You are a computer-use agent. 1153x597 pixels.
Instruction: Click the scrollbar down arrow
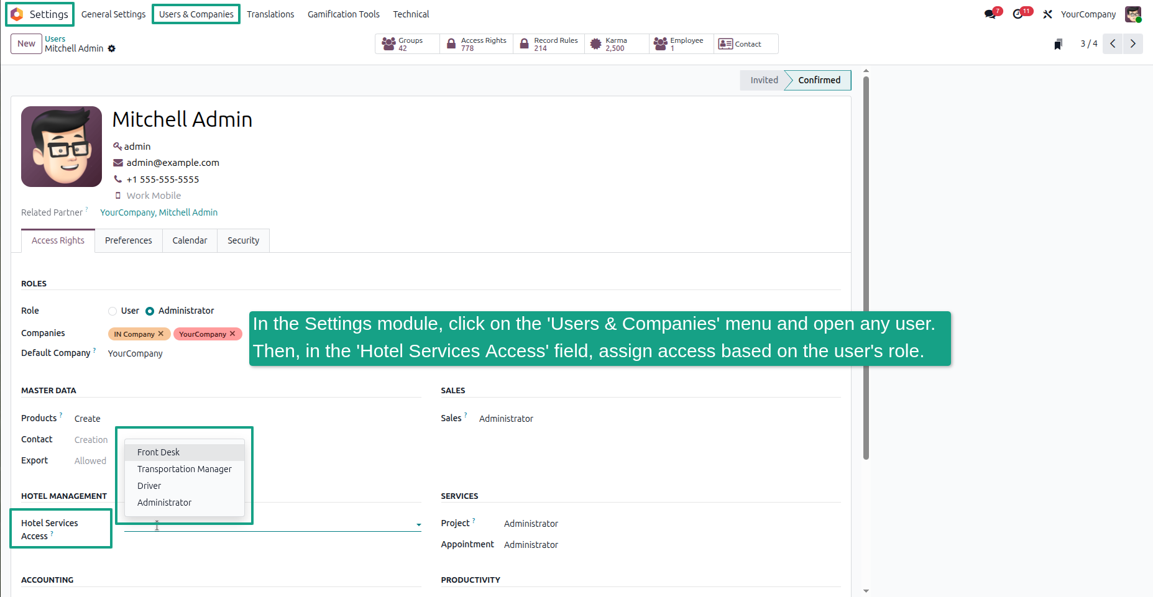point(866,591)
